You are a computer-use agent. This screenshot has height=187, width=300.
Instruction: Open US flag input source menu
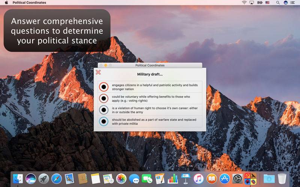267,3
